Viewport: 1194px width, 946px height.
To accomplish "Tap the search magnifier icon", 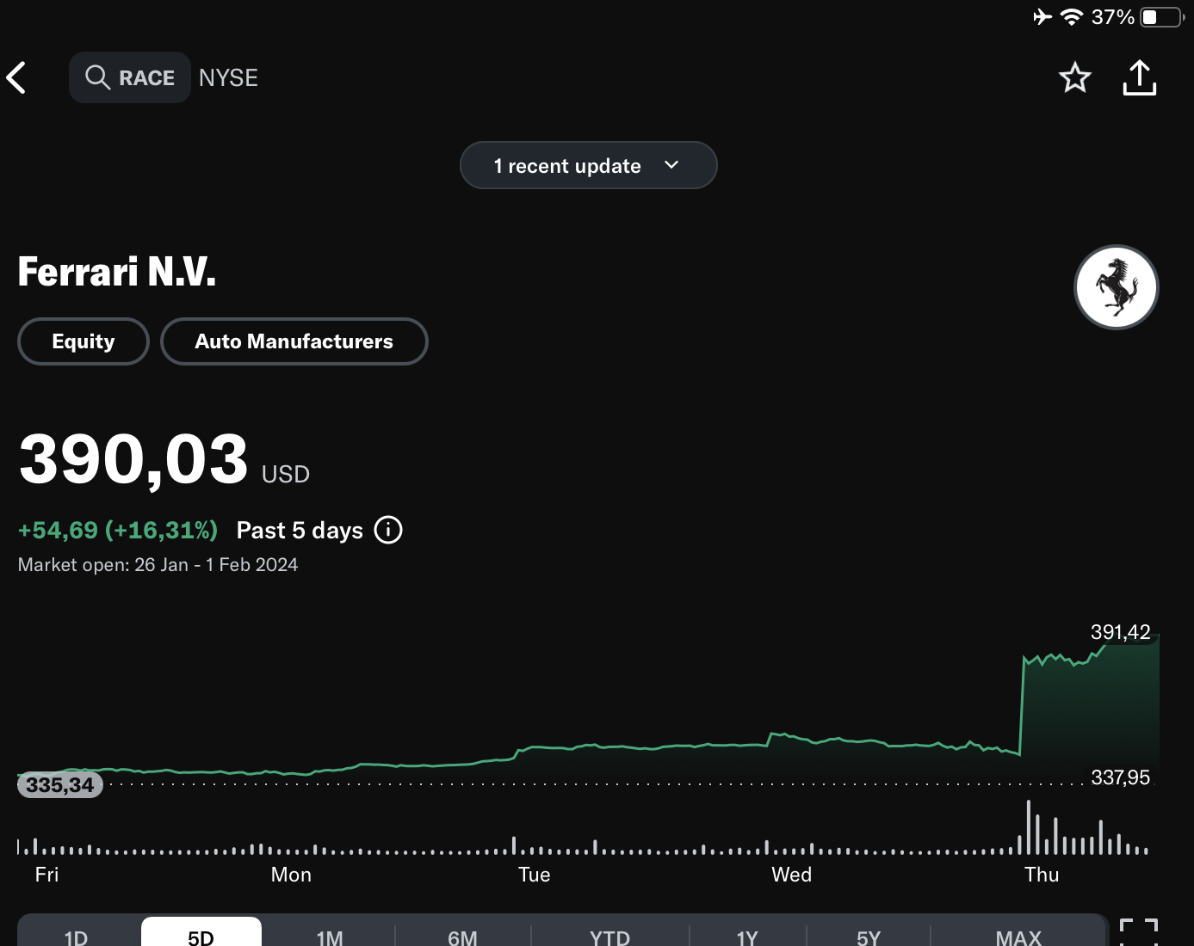I will click(x=97, y=77).
